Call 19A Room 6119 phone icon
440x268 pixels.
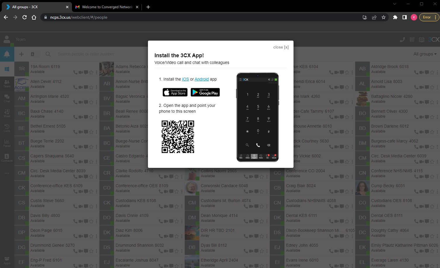click(x=75, y=72)
